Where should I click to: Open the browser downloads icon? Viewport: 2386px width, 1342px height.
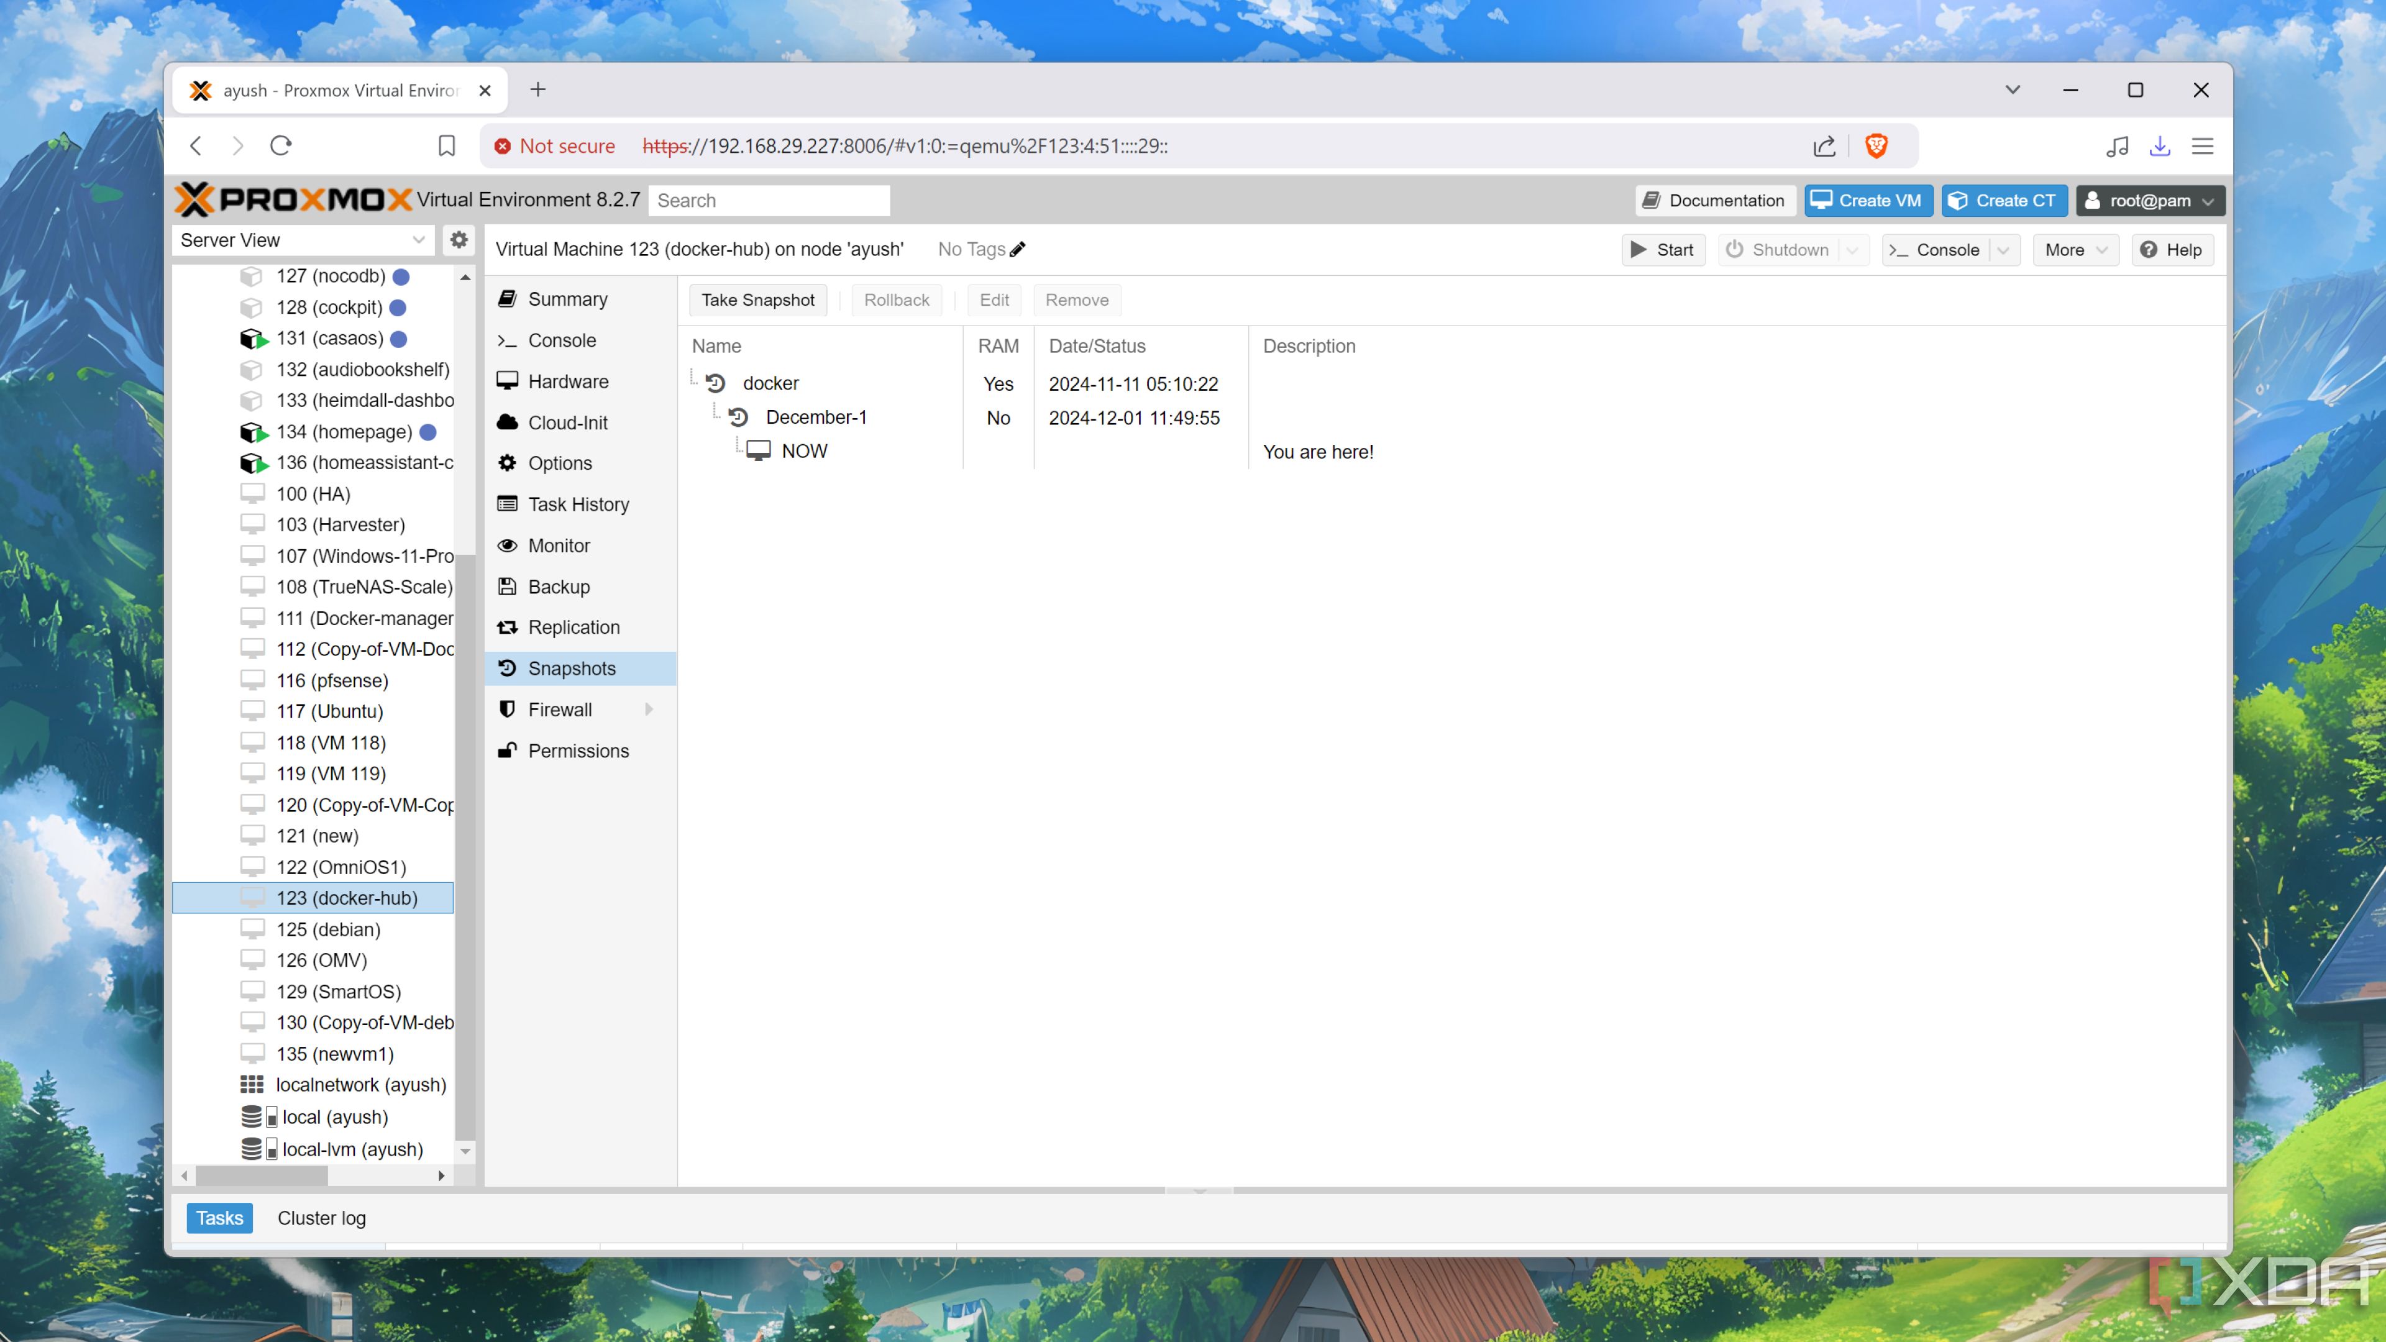click(x=2159, y=145)
